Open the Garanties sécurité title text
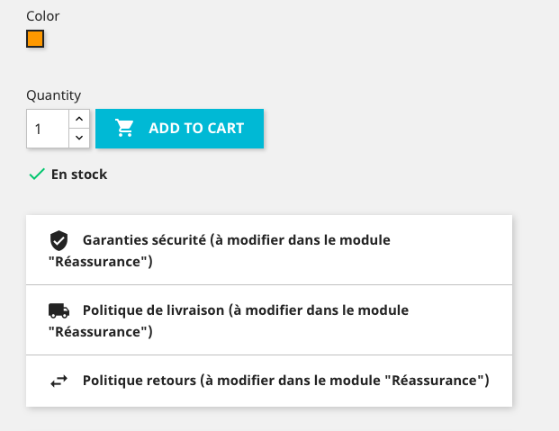The width and height of the screenshot is (559, 431). pos(144,240)
